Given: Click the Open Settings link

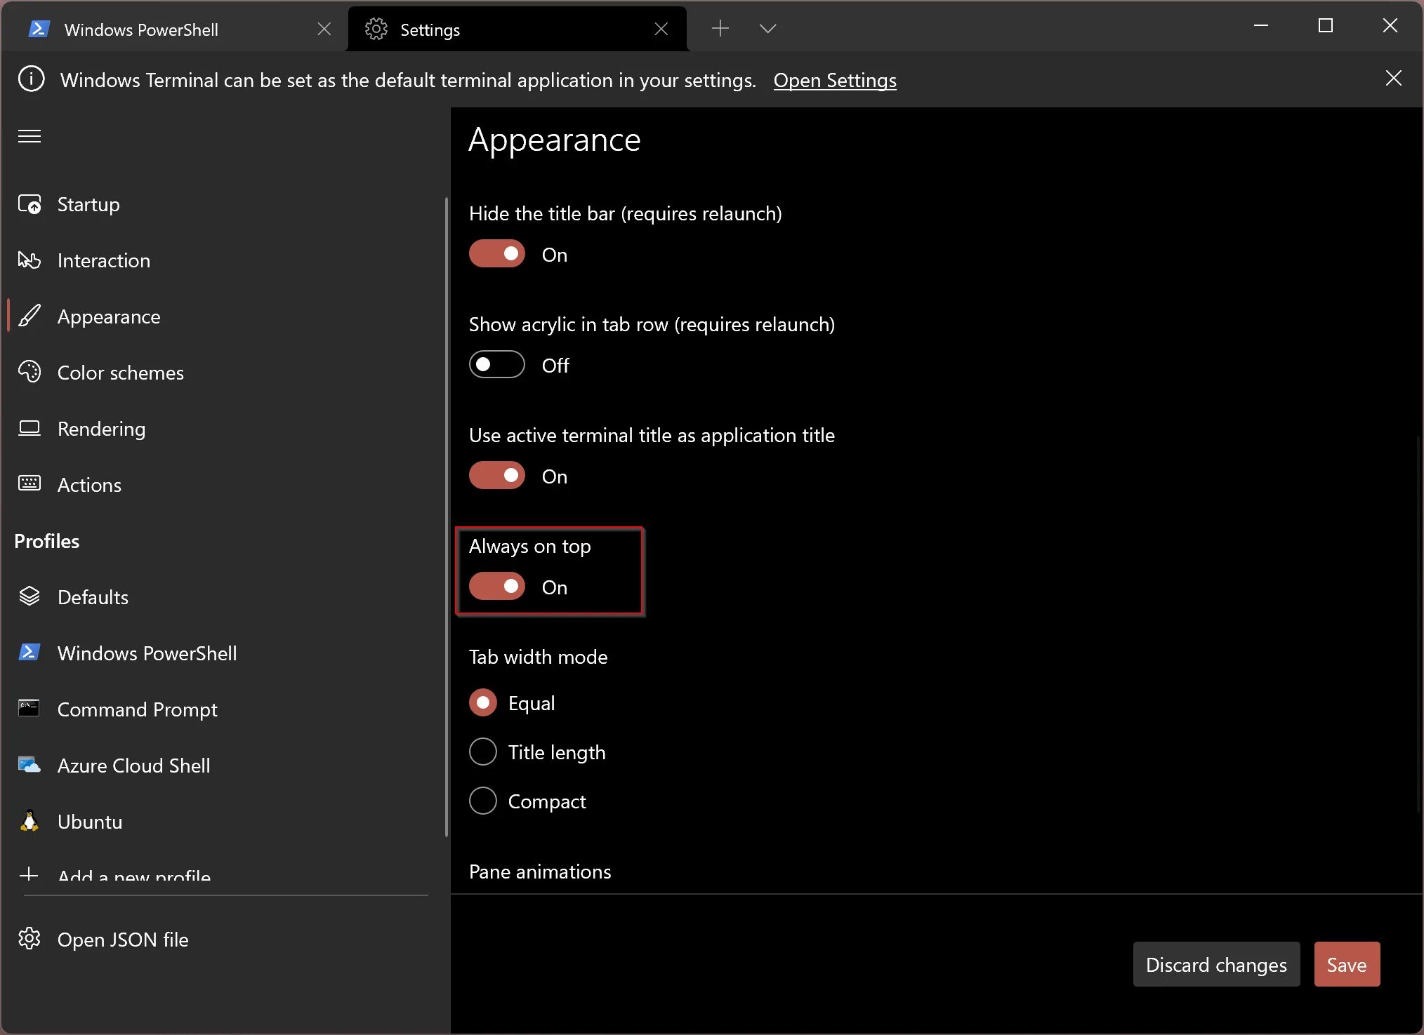Looking at the screenshot, I should coord(834,81).
